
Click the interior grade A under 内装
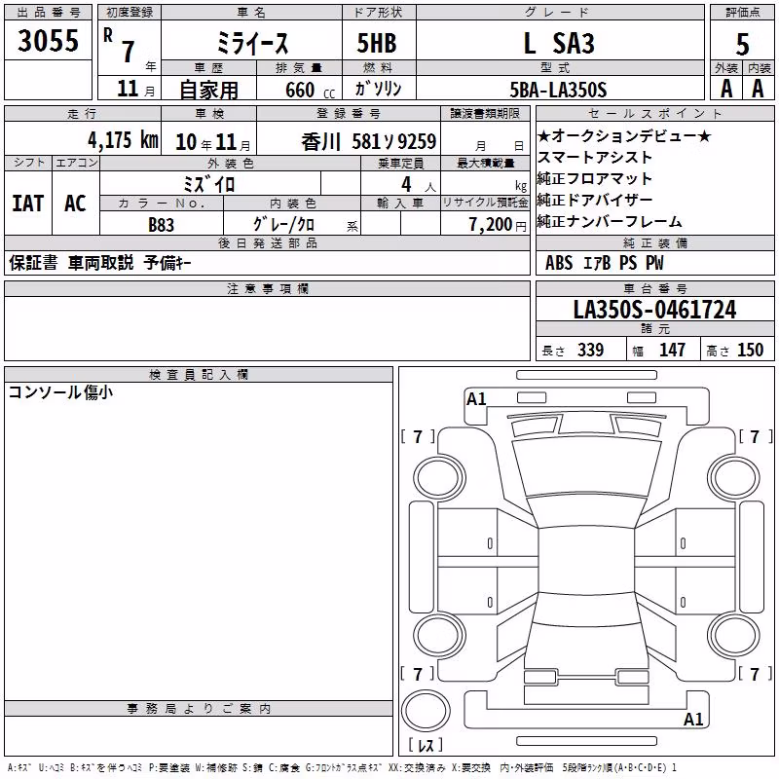click(758, 89)
